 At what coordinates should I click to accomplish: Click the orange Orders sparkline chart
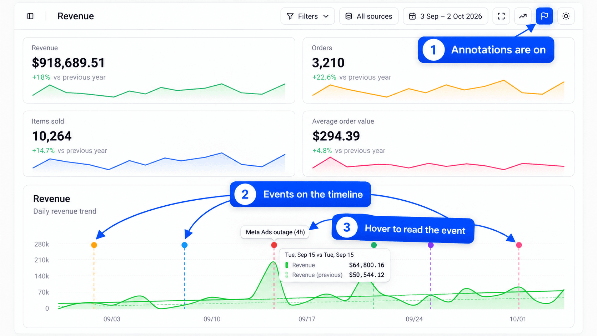(438, 89)
